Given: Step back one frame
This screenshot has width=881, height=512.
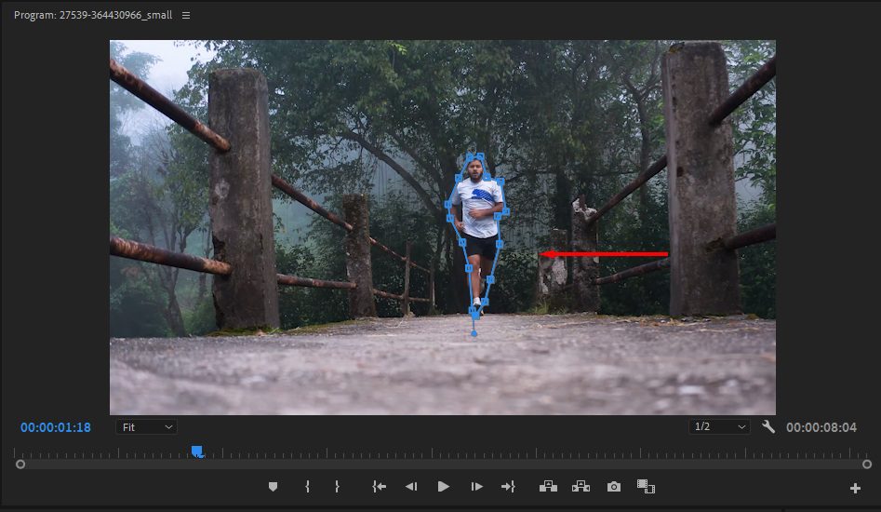Looking at the screenshot, I should point(410,487).
